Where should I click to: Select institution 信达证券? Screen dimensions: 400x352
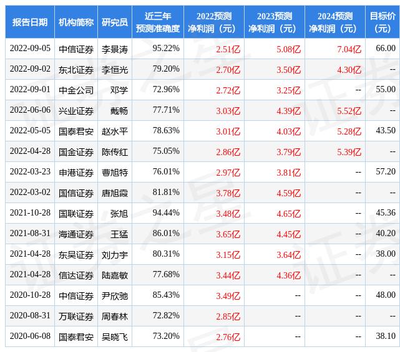pos(76,276)
